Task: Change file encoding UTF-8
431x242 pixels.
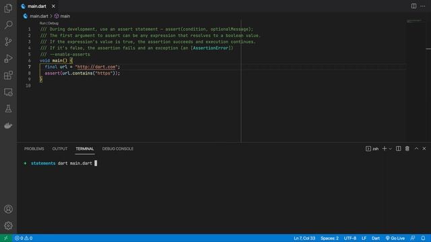Action: [x=350, y=238]
